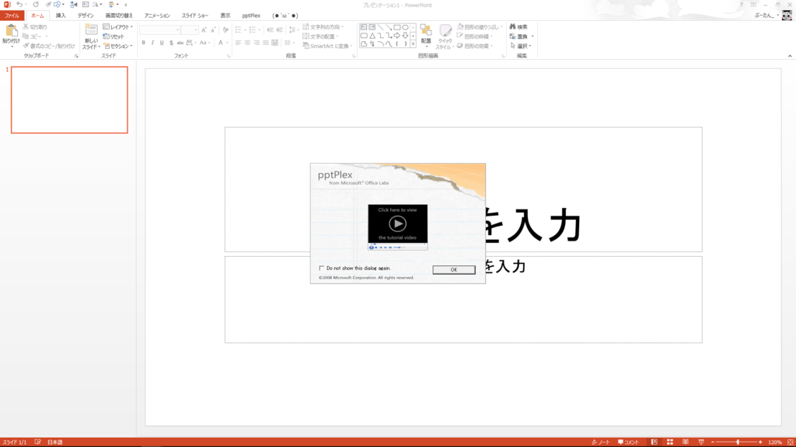Click the decrease font size icon
The width and height of the screenshot is (796, 447).
click(x=213, y=30)
